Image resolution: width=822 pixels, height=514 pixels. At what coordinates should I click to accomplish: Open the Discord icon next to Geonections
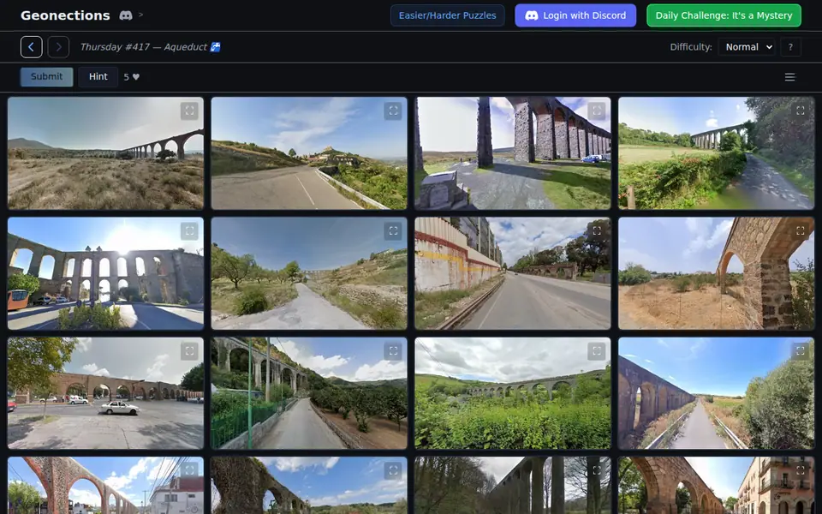(126, 15)
